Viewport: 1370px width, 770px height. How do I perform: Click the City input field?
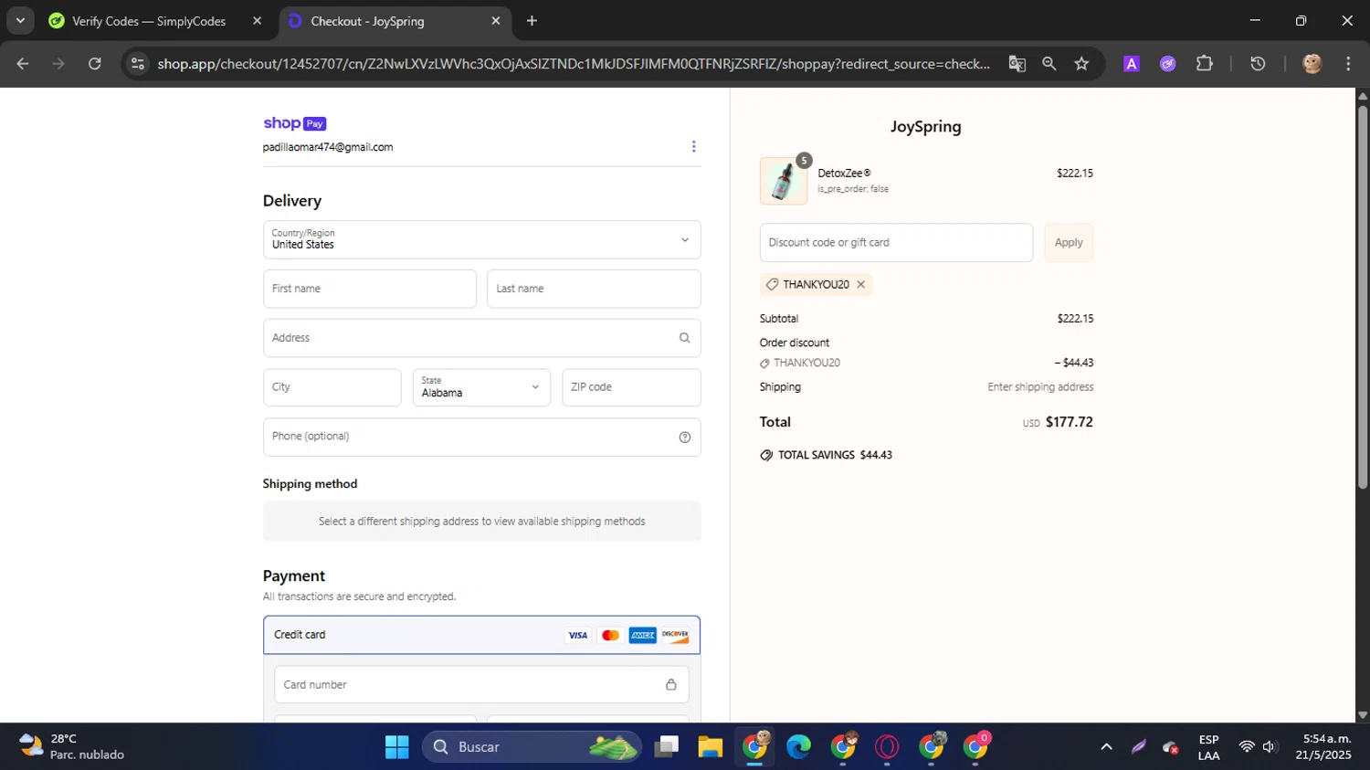[x=332, y=387]
